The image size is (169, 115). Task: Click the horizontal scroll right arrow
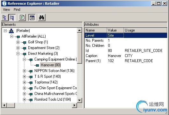(74, 105)
